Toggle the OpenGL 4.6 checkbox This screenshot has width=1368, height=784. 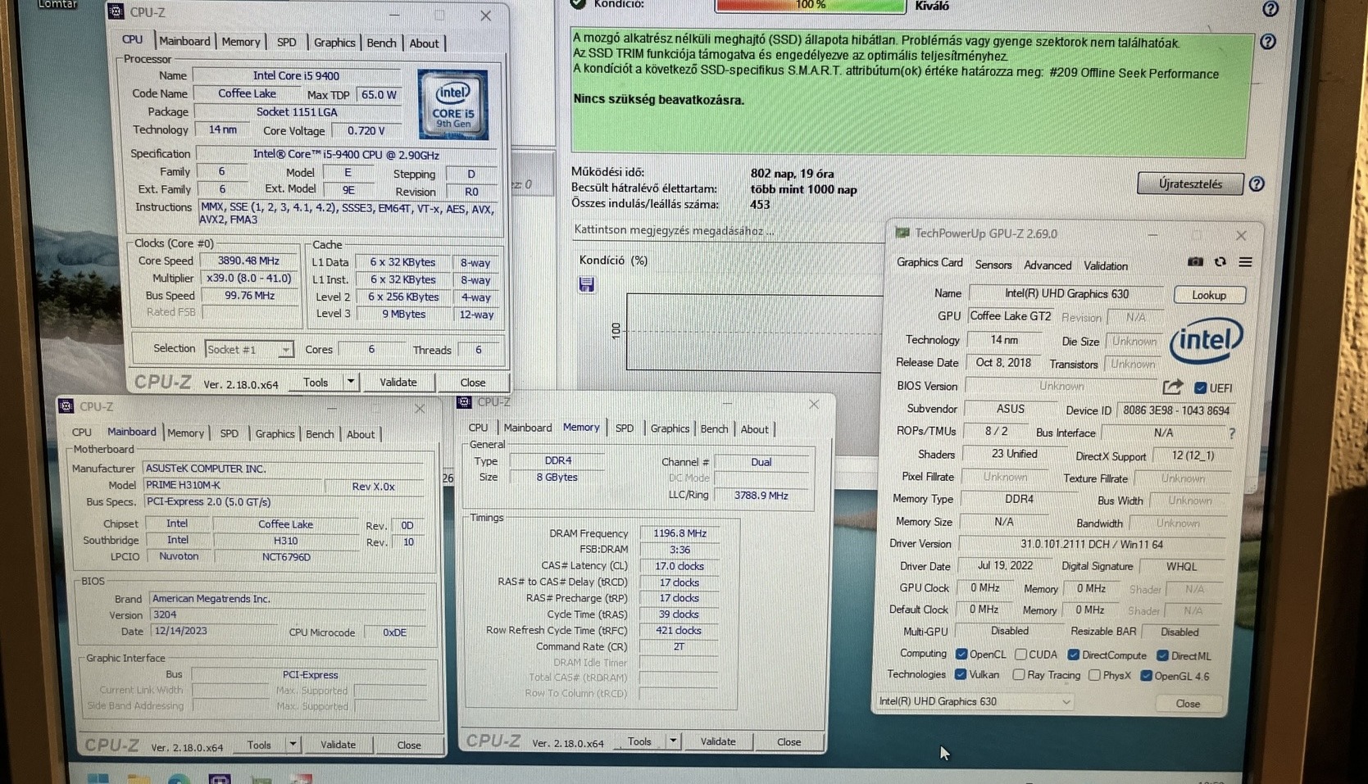click(1147, 676)
